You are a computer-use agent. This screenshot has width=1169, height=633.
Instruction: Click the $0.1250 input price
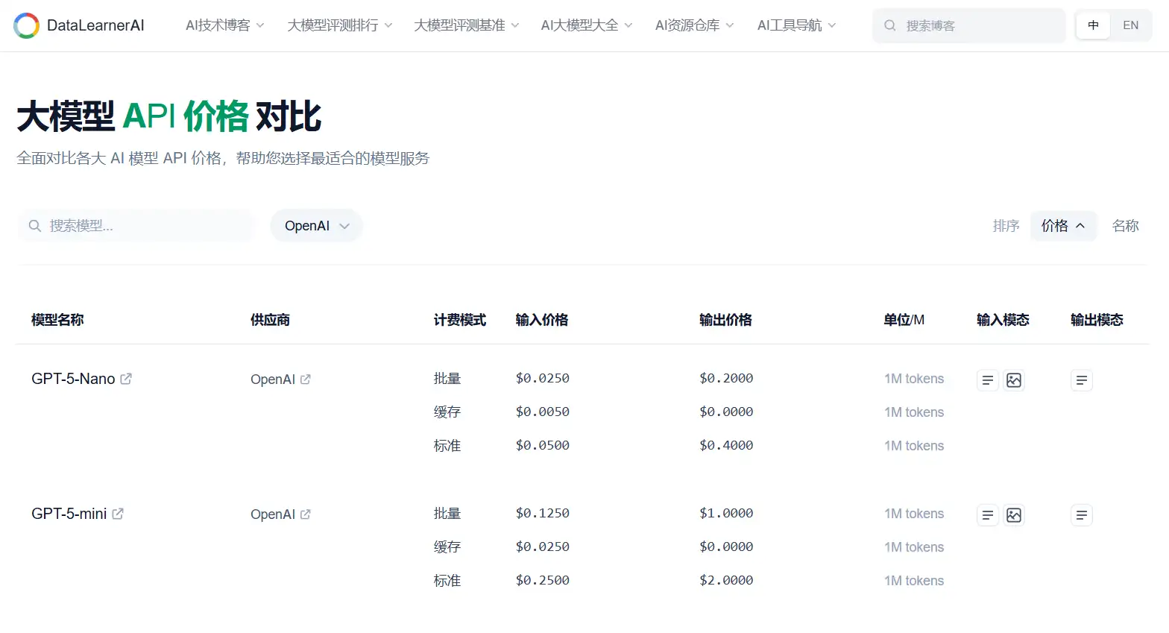tap(543, 513)
